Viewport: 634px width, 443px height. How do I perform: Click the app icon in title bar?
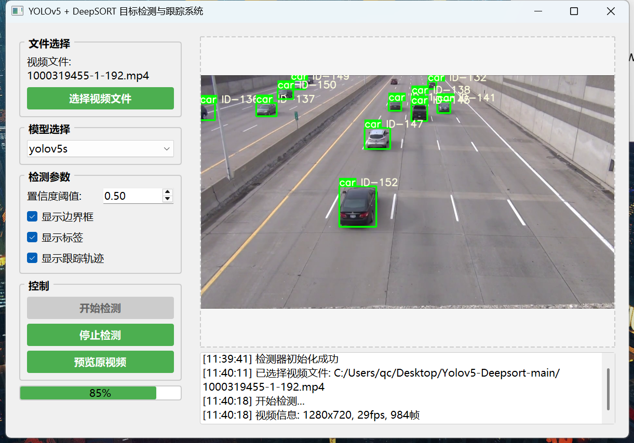click(x=17, y=11)
